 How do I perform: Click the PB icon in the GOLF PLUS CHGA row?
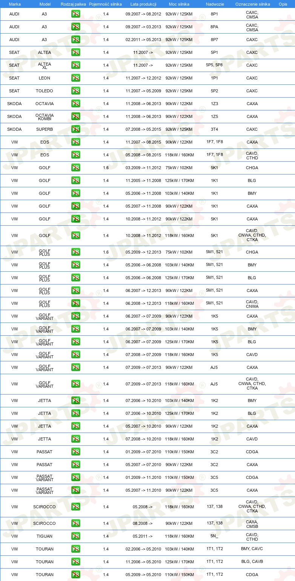[x=75, y=252]
